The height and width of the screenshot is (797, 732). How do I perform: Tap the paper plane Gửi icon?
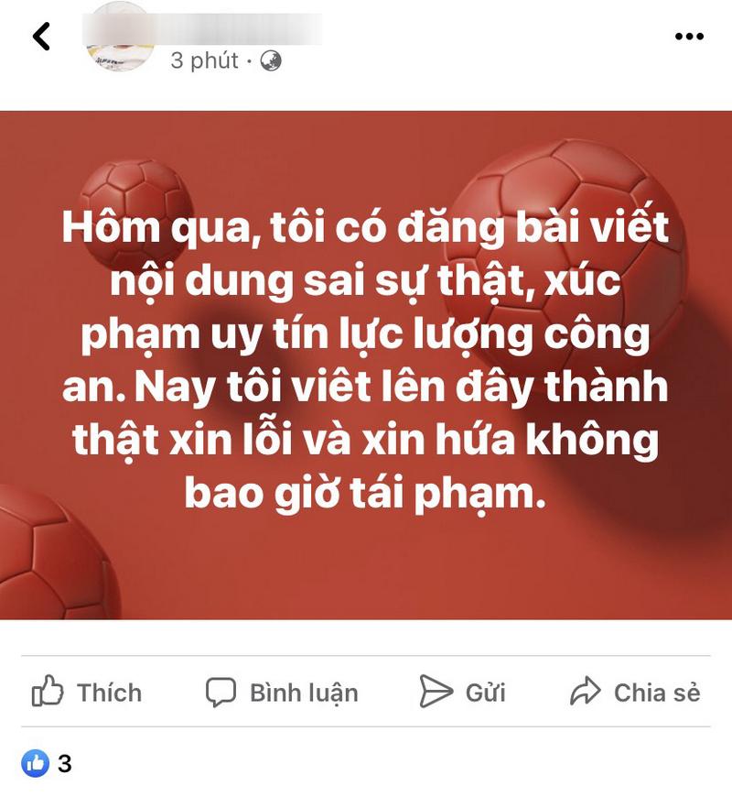point(436,692)
